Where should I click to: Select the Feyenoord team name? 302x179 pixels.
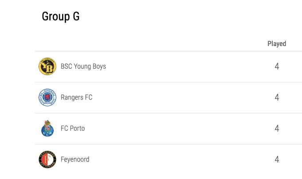click(75, 160)
